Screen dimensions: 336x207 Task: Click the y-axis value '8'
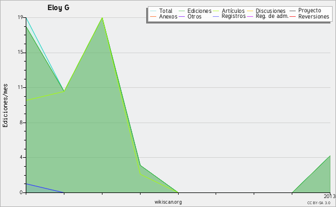coord(21,123)
